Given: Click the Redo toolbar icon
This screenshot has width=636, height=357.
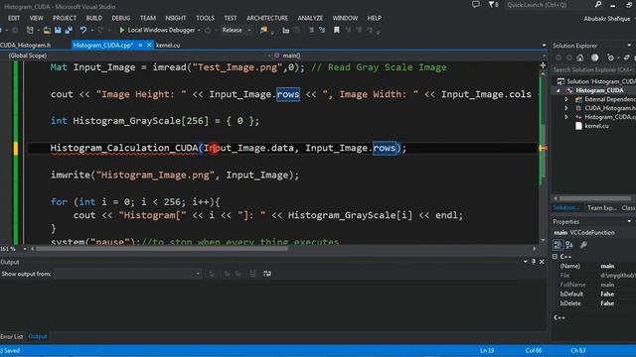Looking at the screenshot, I should pos(100,30).
